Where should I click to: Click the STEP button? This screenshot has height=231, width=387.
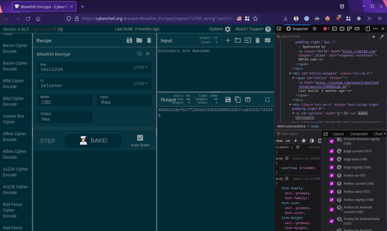pyautogui.click(x=47, y=141)
